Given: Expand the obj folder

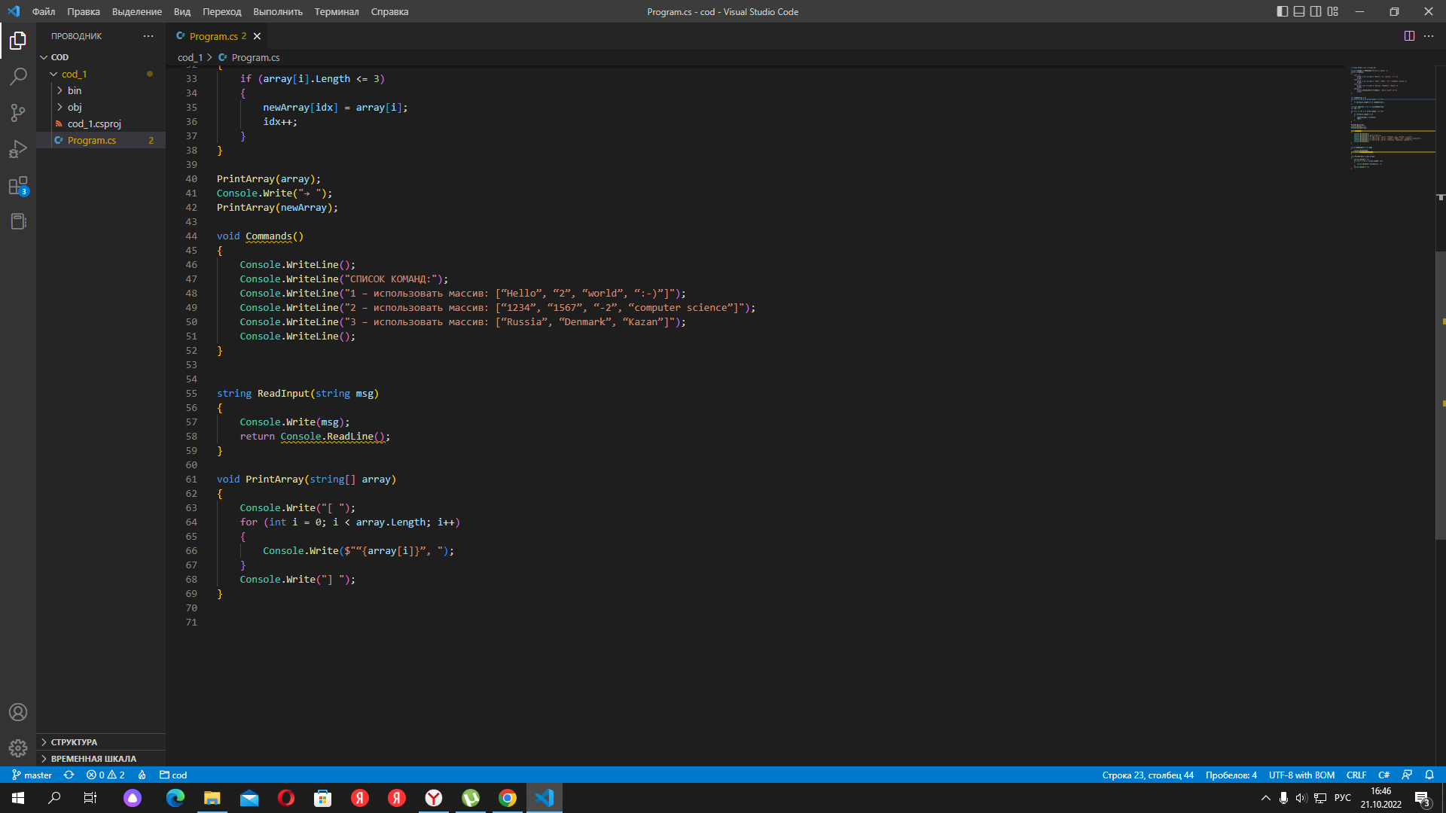Looking at the screenshot, I should (75, 107).
